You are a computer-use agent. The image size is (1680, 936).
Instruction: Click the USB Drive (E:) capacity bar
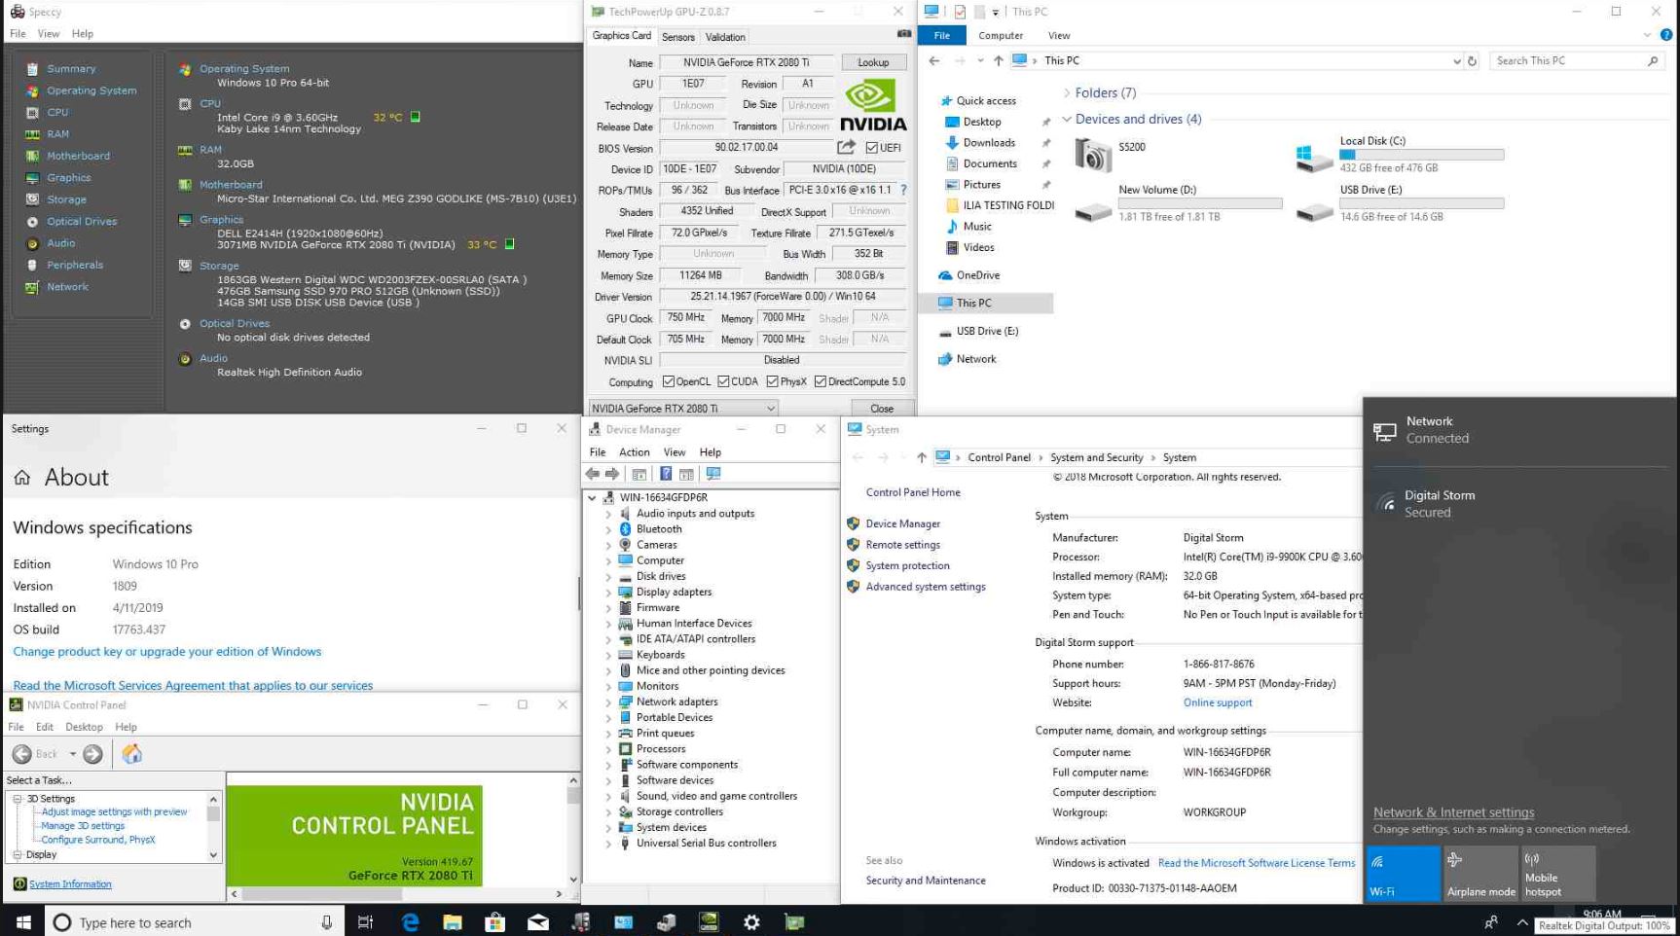point(1422,203)
